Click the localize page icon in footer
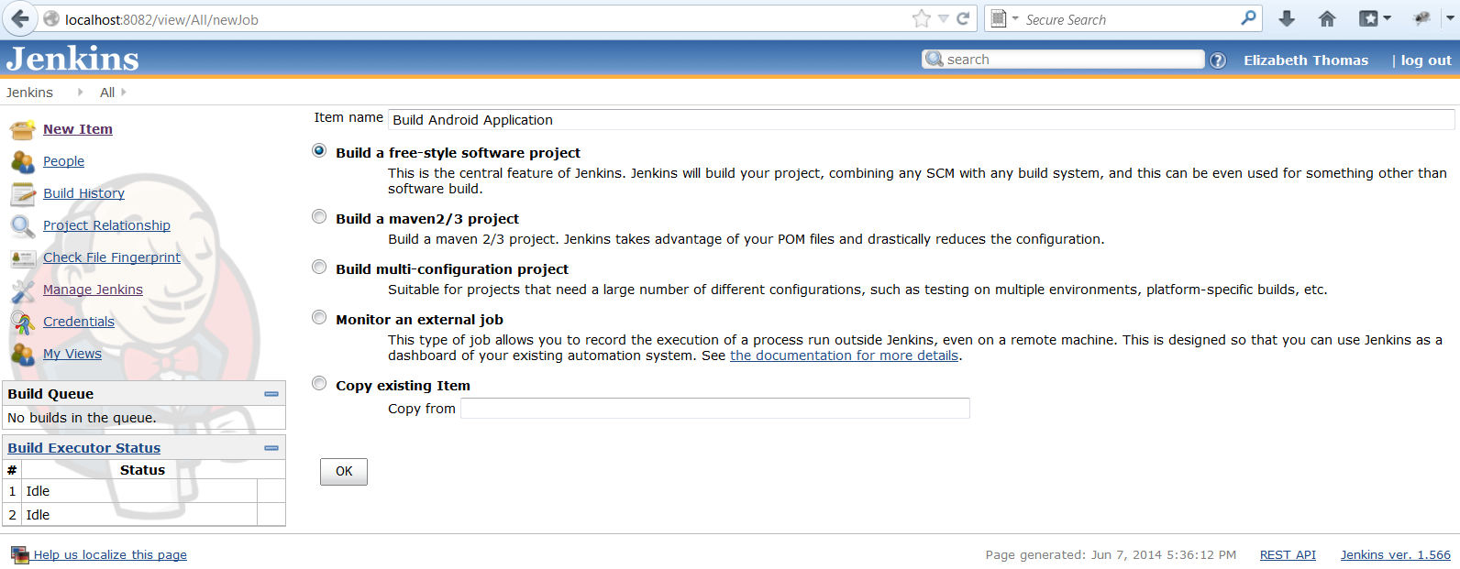1460x569 pixels. tap(19, 554)
